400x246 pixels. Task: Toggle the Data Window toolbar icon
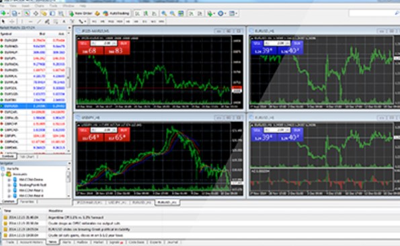pyautogui.click(x=36, y=13)
